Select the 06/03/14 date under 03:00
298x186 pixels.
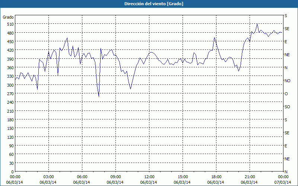[48, 182]
